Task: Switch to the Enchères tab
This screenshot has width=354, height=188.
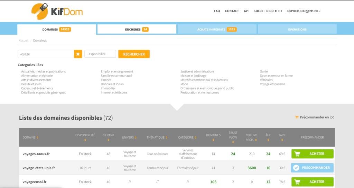Action: point(137,29)
